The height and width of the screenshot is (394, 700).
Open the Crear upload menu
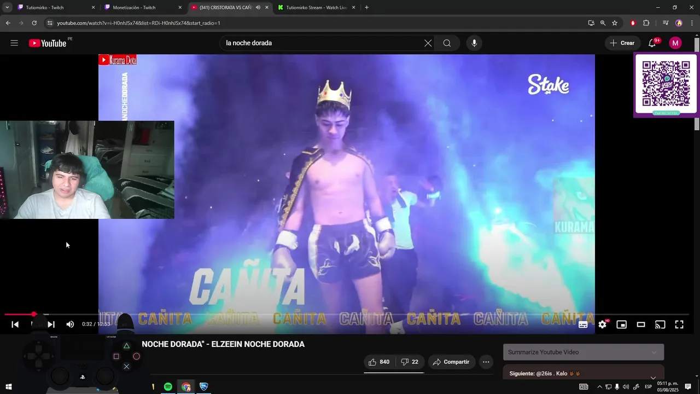click(x=622, y=43)
